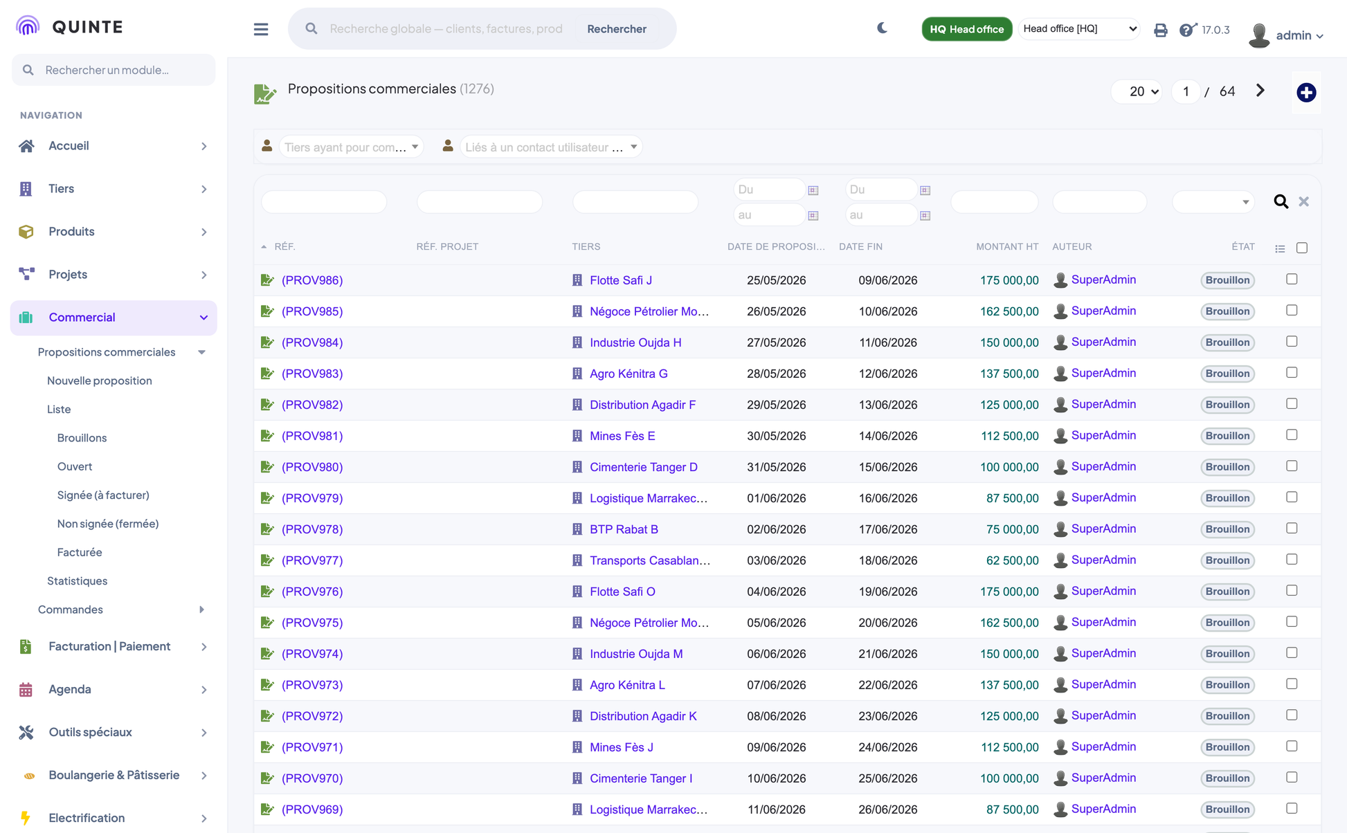This screenshot has height=833, width=1347.
Task: Open Non signée (fermée) menu item
Action: (x=108, y=524)
